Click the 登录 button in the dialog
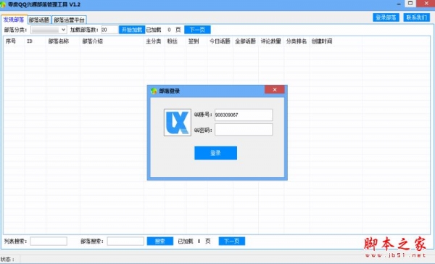435x264 pixels. click(x=215, y=153)
